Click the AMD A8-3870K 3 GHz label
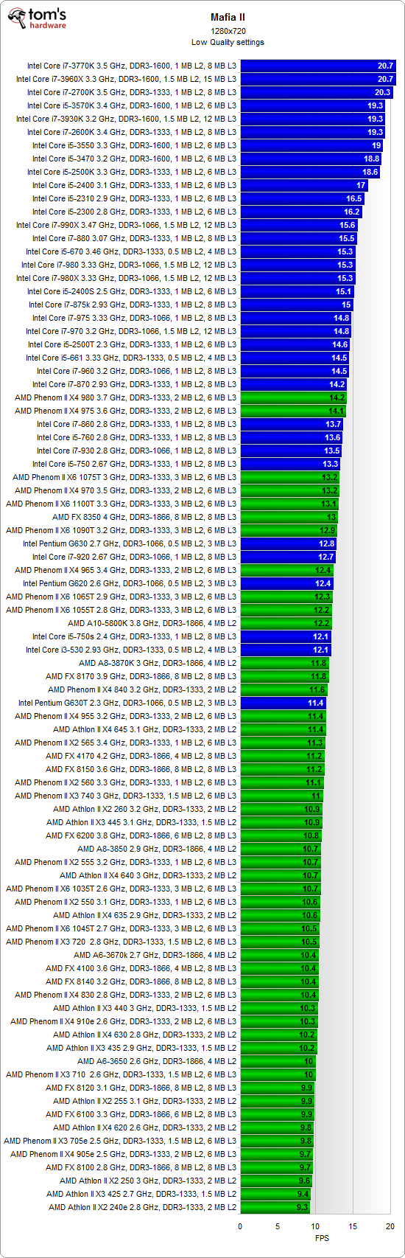 (x=158, y=663)
